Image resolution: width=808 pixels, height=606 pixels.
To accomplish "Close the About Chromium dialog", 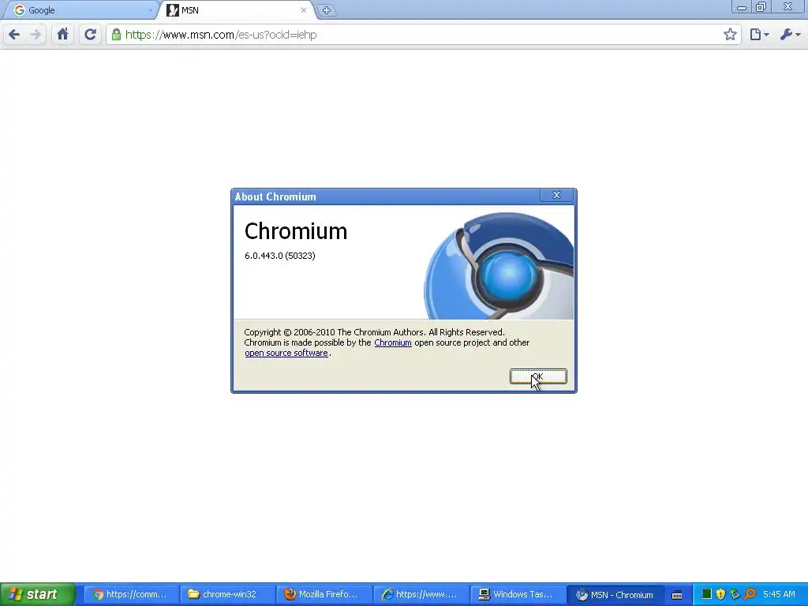I will (556, 196).
